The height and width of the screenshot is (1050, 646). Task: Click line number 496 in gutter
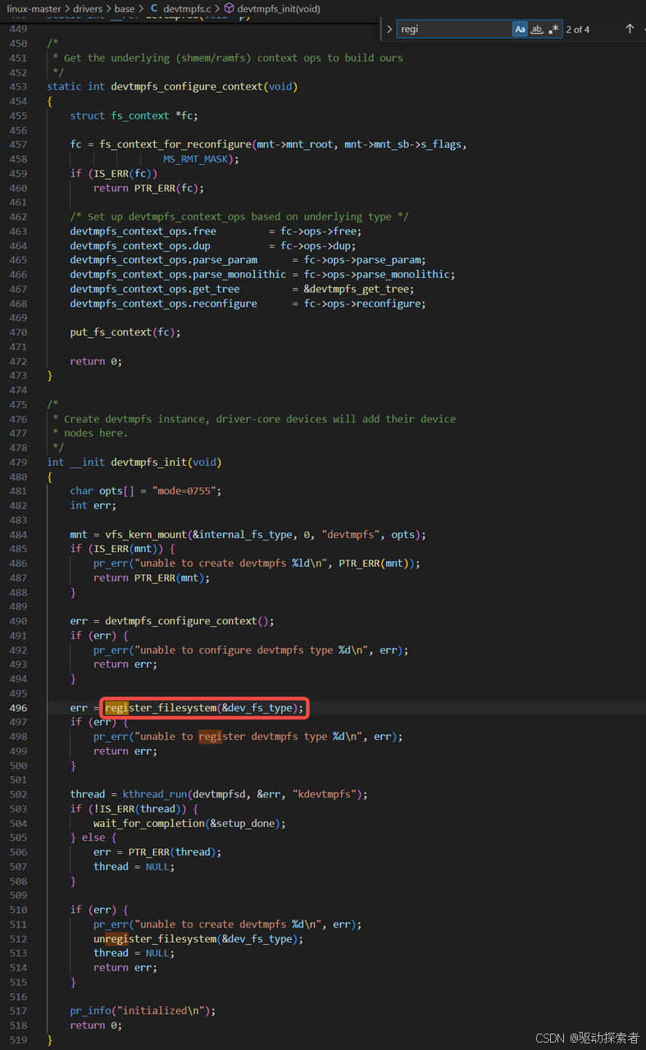click(x=18, y=708)
